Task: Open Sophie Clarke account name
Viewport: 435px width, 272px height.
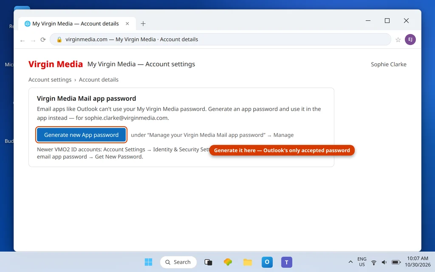Action: 388,65
